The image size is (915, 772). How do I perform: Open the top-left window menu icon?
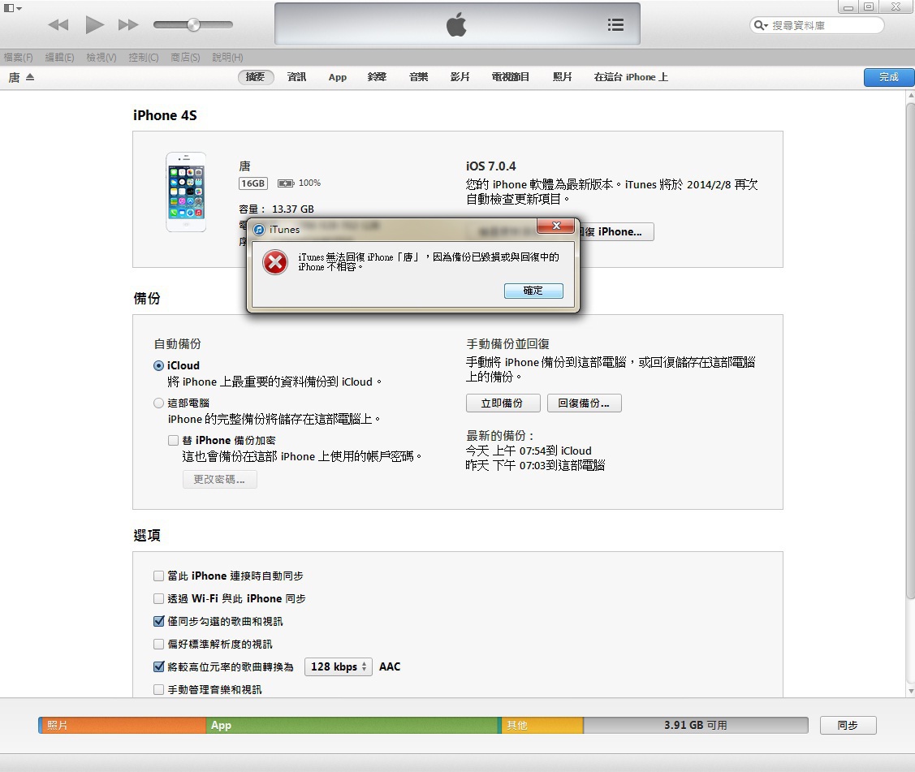[11, 7]
